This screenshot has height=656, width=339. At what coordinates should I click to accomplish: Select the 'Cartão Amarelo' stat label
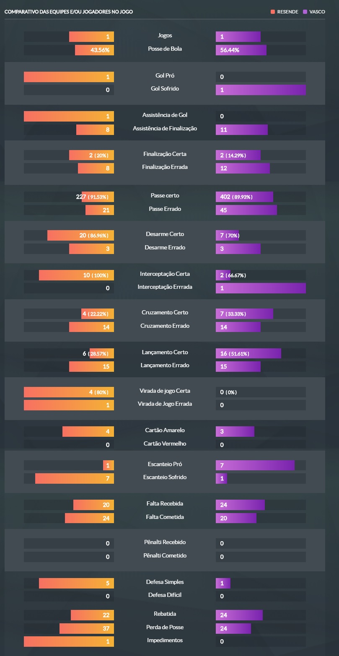click(x=165, y=430)
